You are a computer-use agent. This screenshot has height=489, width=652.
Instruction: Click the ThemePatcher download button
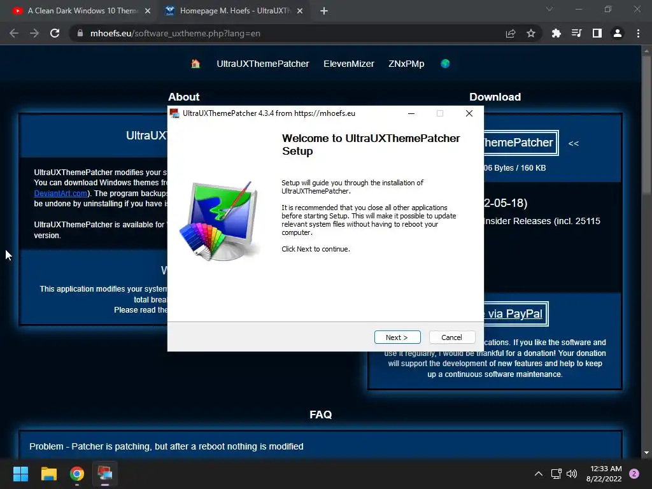pyautogui.click(x=521, y=143)
